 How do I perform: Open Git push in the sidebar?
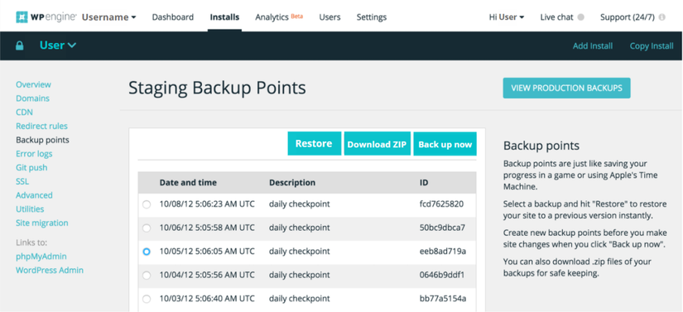pos(31,167)
